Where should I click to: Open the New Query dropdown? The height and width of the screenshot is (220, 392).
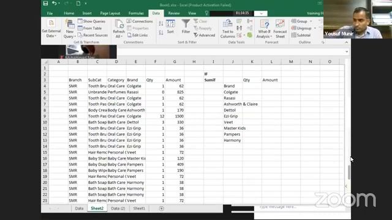click(69, 29)
